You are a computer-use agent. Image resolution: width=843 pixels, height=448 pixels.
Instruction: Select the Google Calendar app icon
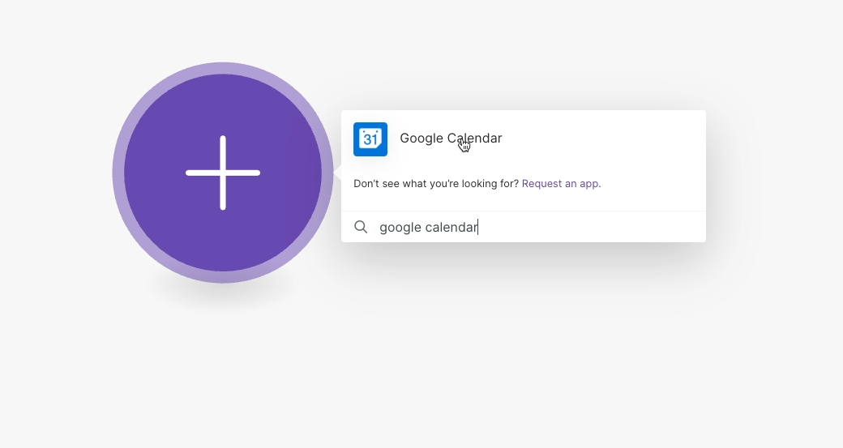tap(370, 139)
